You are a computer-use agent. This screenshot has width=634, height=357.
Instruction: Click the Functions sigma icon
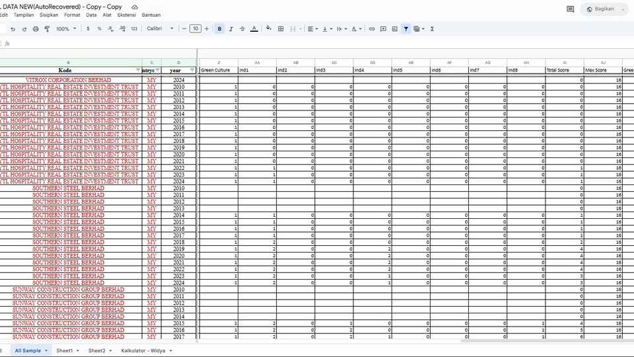coord(432,28)
